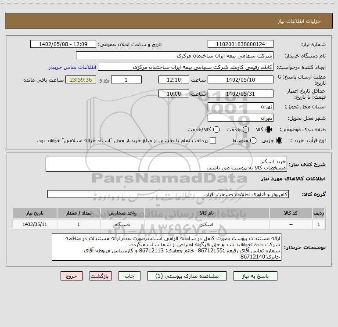Click the شرح کلی نیاز text area
338x327 pixels.
click(x=166, y=164)
